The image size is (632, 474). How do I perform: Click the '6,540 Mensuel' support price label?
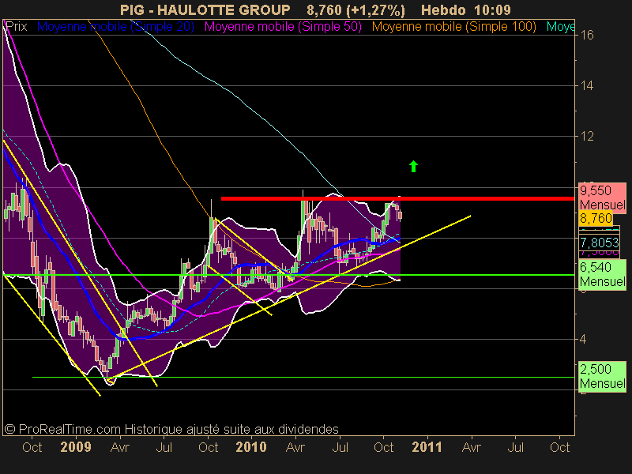tap(603, 274)
